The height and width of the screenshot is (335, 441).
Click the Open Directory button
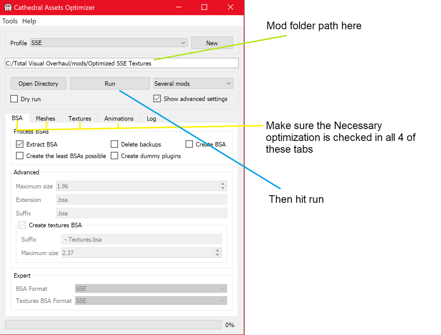click(38, 83)
